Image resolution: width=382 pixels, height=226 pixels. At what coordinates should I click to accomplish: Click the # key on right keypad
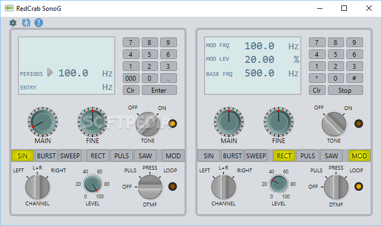click(x=354, y=79)
